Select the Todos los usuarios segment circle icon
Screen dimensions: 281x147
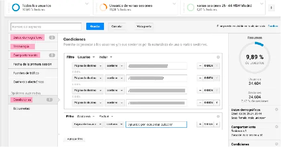click(x=16, y=7)
